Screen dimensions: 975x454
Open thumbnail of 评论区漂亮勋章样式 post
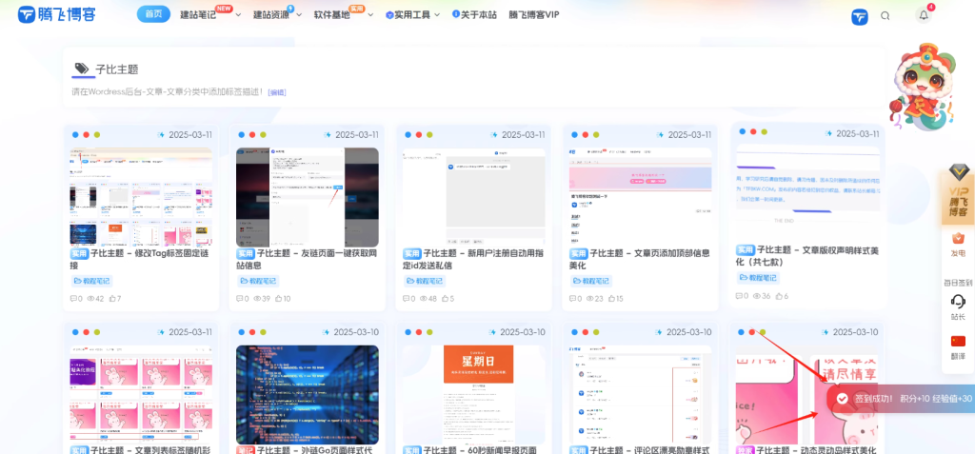641,394
